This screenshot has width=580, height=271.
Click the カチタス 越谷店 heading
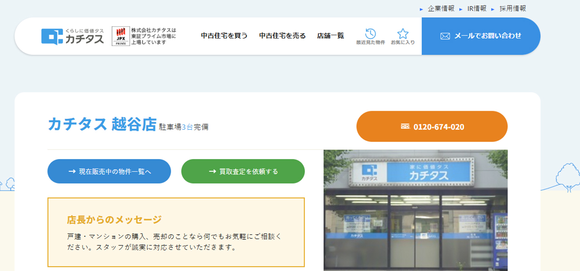pyautogui.click(x=102, y=124)
